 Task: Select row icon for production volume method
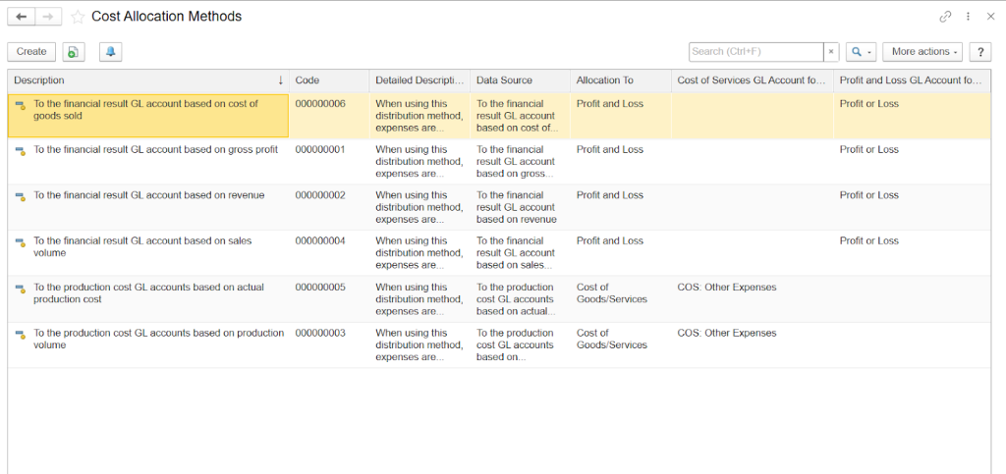coord(21,335)
